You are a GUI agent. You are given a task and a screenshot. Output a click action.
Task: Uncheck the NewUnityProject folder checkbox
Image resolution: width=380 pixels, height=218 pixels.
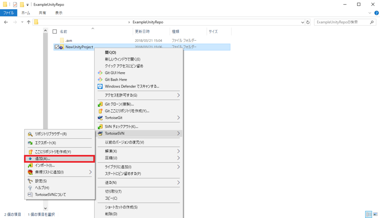pyautogui.click(x=56, y=47)
